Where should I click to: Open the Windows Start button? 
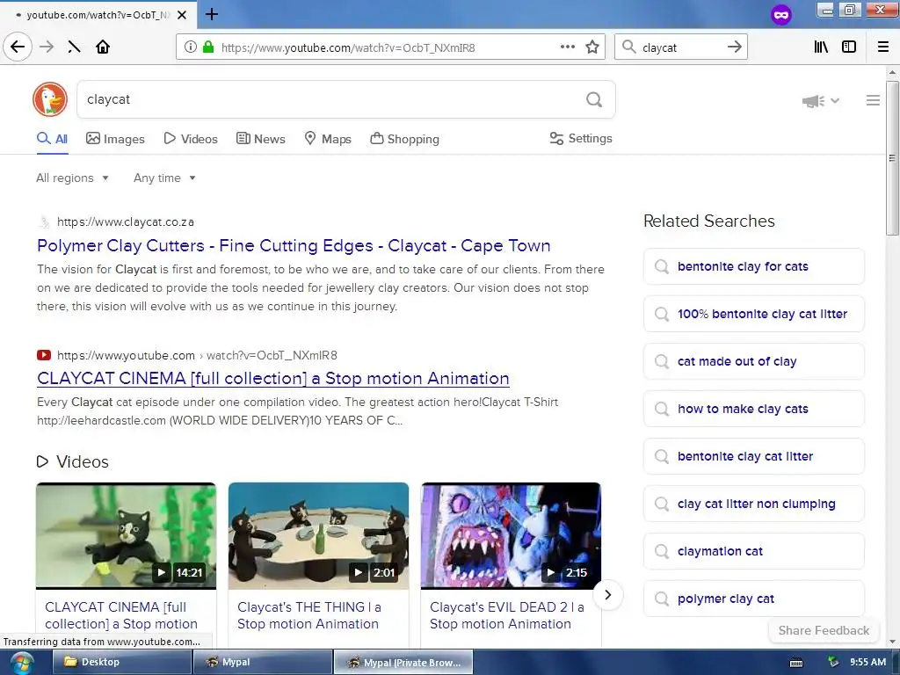22,663
